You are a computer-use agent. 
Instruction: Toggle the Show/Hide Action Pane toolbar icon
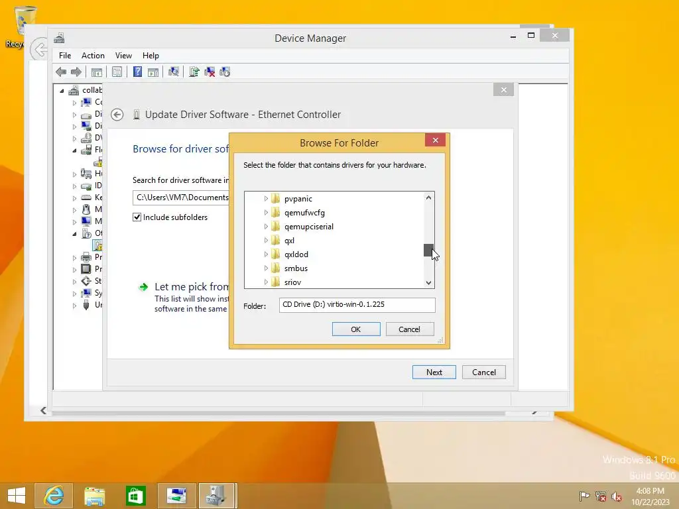pos(153,72)
